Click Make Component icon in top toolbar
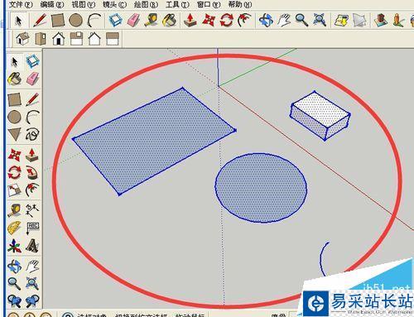The image size is (414, 317). coord(116,21)
